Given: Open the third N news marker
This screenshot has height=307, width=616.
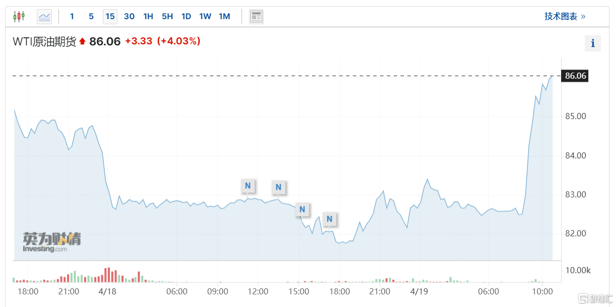Looking at the screenshot, I should pyautogui.click(x=302, y=209).
